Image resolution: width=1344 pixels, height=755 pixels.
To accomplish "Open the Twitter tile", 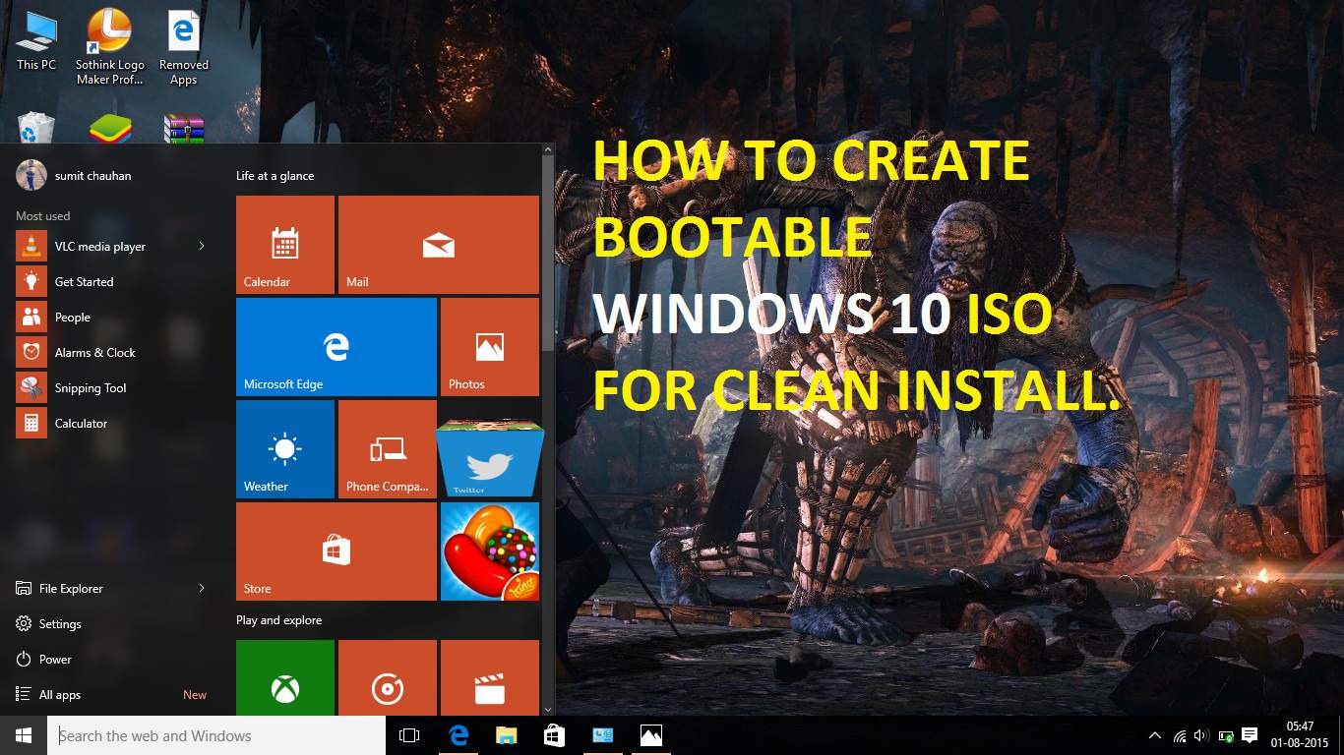I will [490, 458].
